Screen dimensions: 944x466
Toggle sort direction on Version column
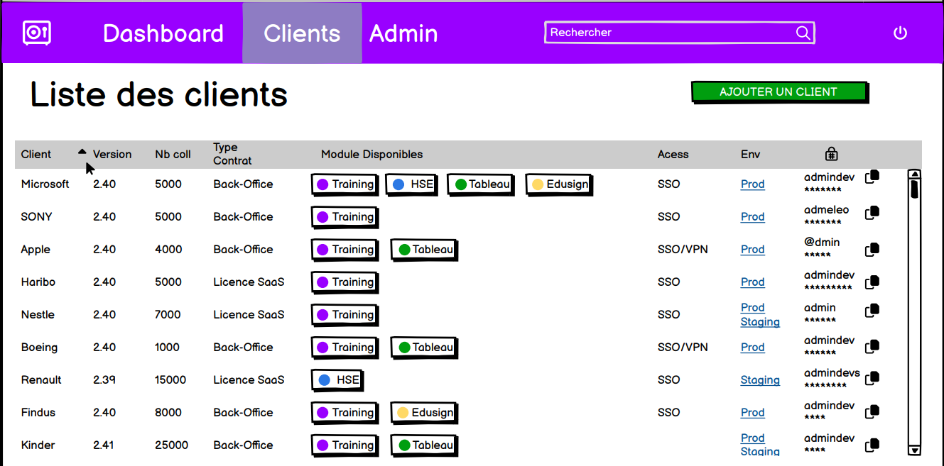(x=83, y=152)
